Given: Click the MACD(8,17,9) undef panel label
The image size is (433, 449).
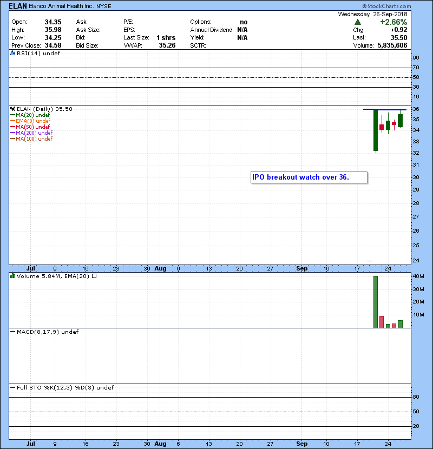Looking at the screenshot, I should (48, 332).
